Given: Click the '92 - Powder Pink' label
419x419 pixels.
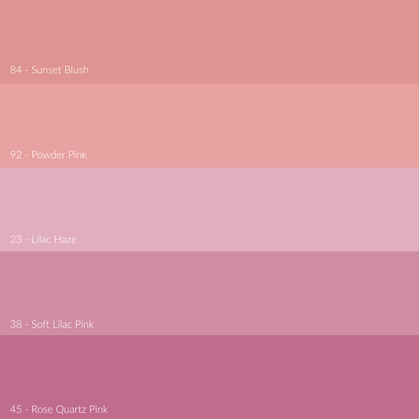Looking at the screenshot, I should [x=48, y=155].
